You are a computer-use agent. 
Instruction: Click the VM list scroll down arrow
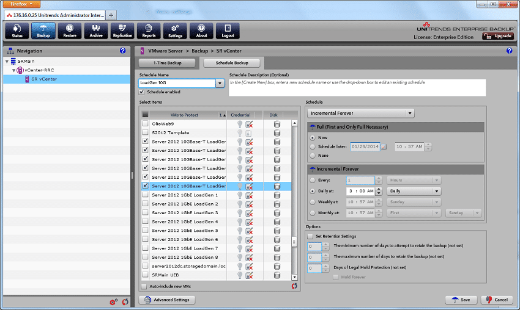294,277
